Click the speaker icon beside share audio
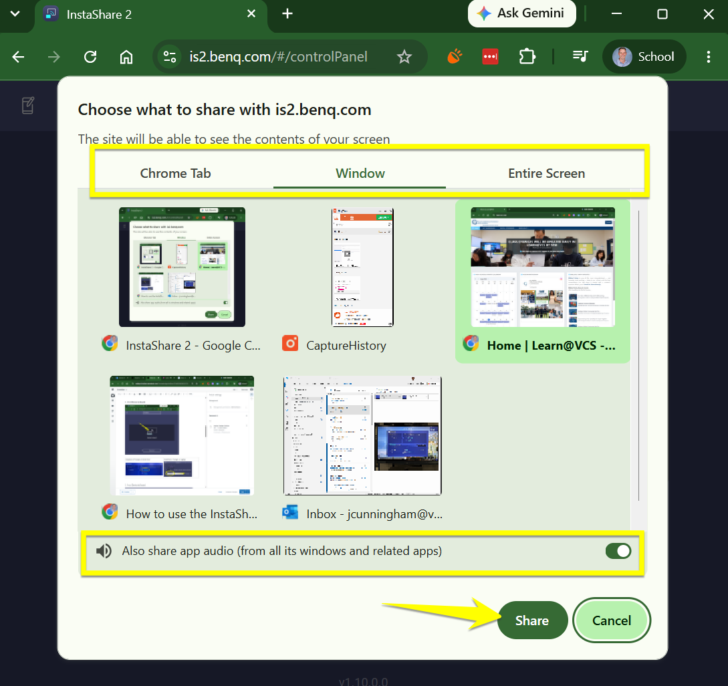This screenshot has width=728, height=686. click(x=104, y=552)
